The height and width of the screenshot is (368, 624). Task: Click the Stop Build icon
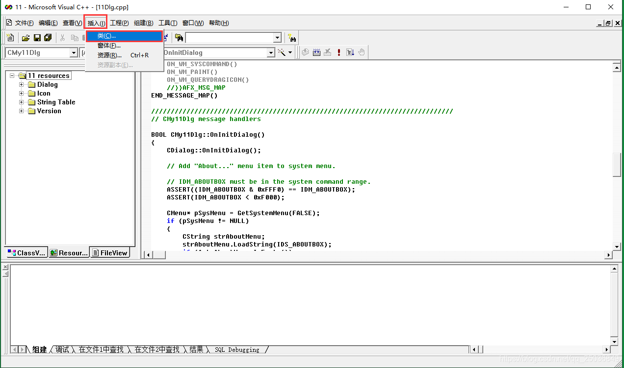pos(328,52)
